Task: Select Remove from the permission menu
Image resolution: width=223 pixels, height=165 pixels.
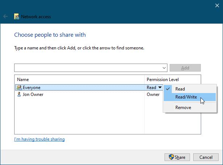Action: pos(183,108)
